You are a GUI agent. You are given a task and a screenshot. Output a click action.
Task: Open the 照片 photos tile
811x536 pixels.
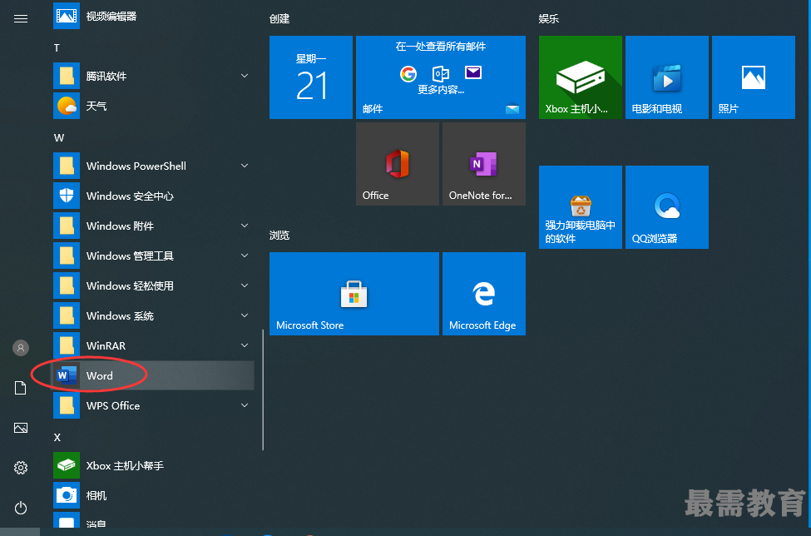coord(754,77)
